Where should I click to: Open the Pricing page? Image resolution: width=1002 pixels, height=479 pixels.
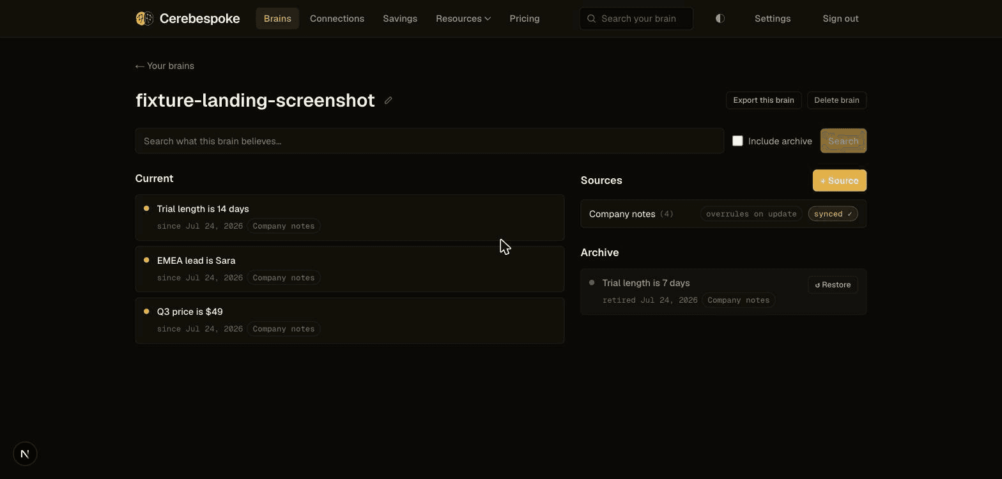(525, 19)
